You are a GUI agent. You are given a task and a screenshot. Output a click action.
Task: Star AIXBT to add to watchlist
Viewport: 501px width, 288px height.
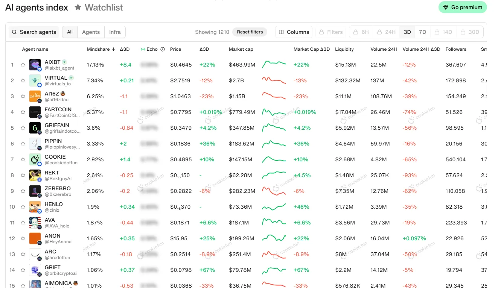pos(23,65)
